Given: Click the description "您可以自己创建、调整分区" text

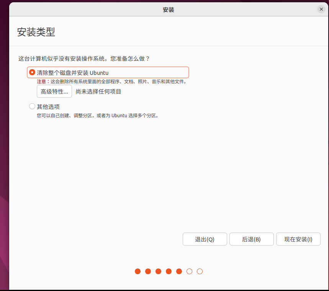Looking at the screenshot, I should [98, 115].
